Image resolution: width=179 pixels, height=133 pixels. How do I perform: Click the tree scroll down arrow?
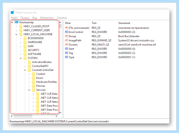click(60, 113)
